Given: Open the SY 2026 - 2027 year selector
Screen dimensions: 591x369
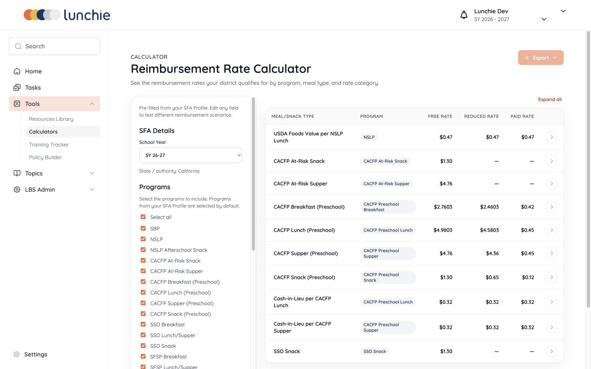Looking at the screenshot, I should (x=510, y=19).
